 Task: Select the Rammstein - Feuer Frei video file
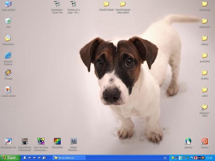[57, 4]
